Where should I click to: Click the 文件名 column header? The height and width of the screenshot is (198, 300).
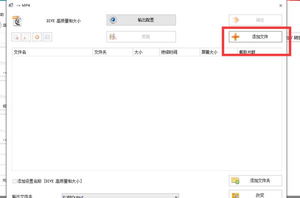click(52, 52)
